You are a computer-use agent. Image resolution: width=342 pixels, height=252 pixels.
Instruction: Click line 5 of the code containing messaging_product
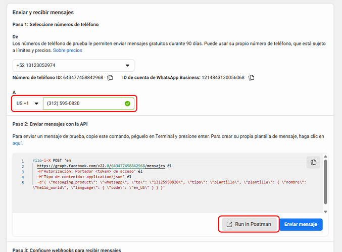coord(152,182)
